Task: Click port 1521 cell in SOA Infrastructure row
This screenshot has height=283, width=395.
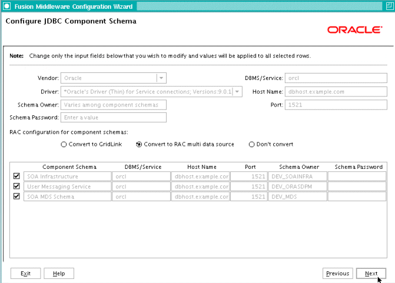Action: click(x=248, y=177)
